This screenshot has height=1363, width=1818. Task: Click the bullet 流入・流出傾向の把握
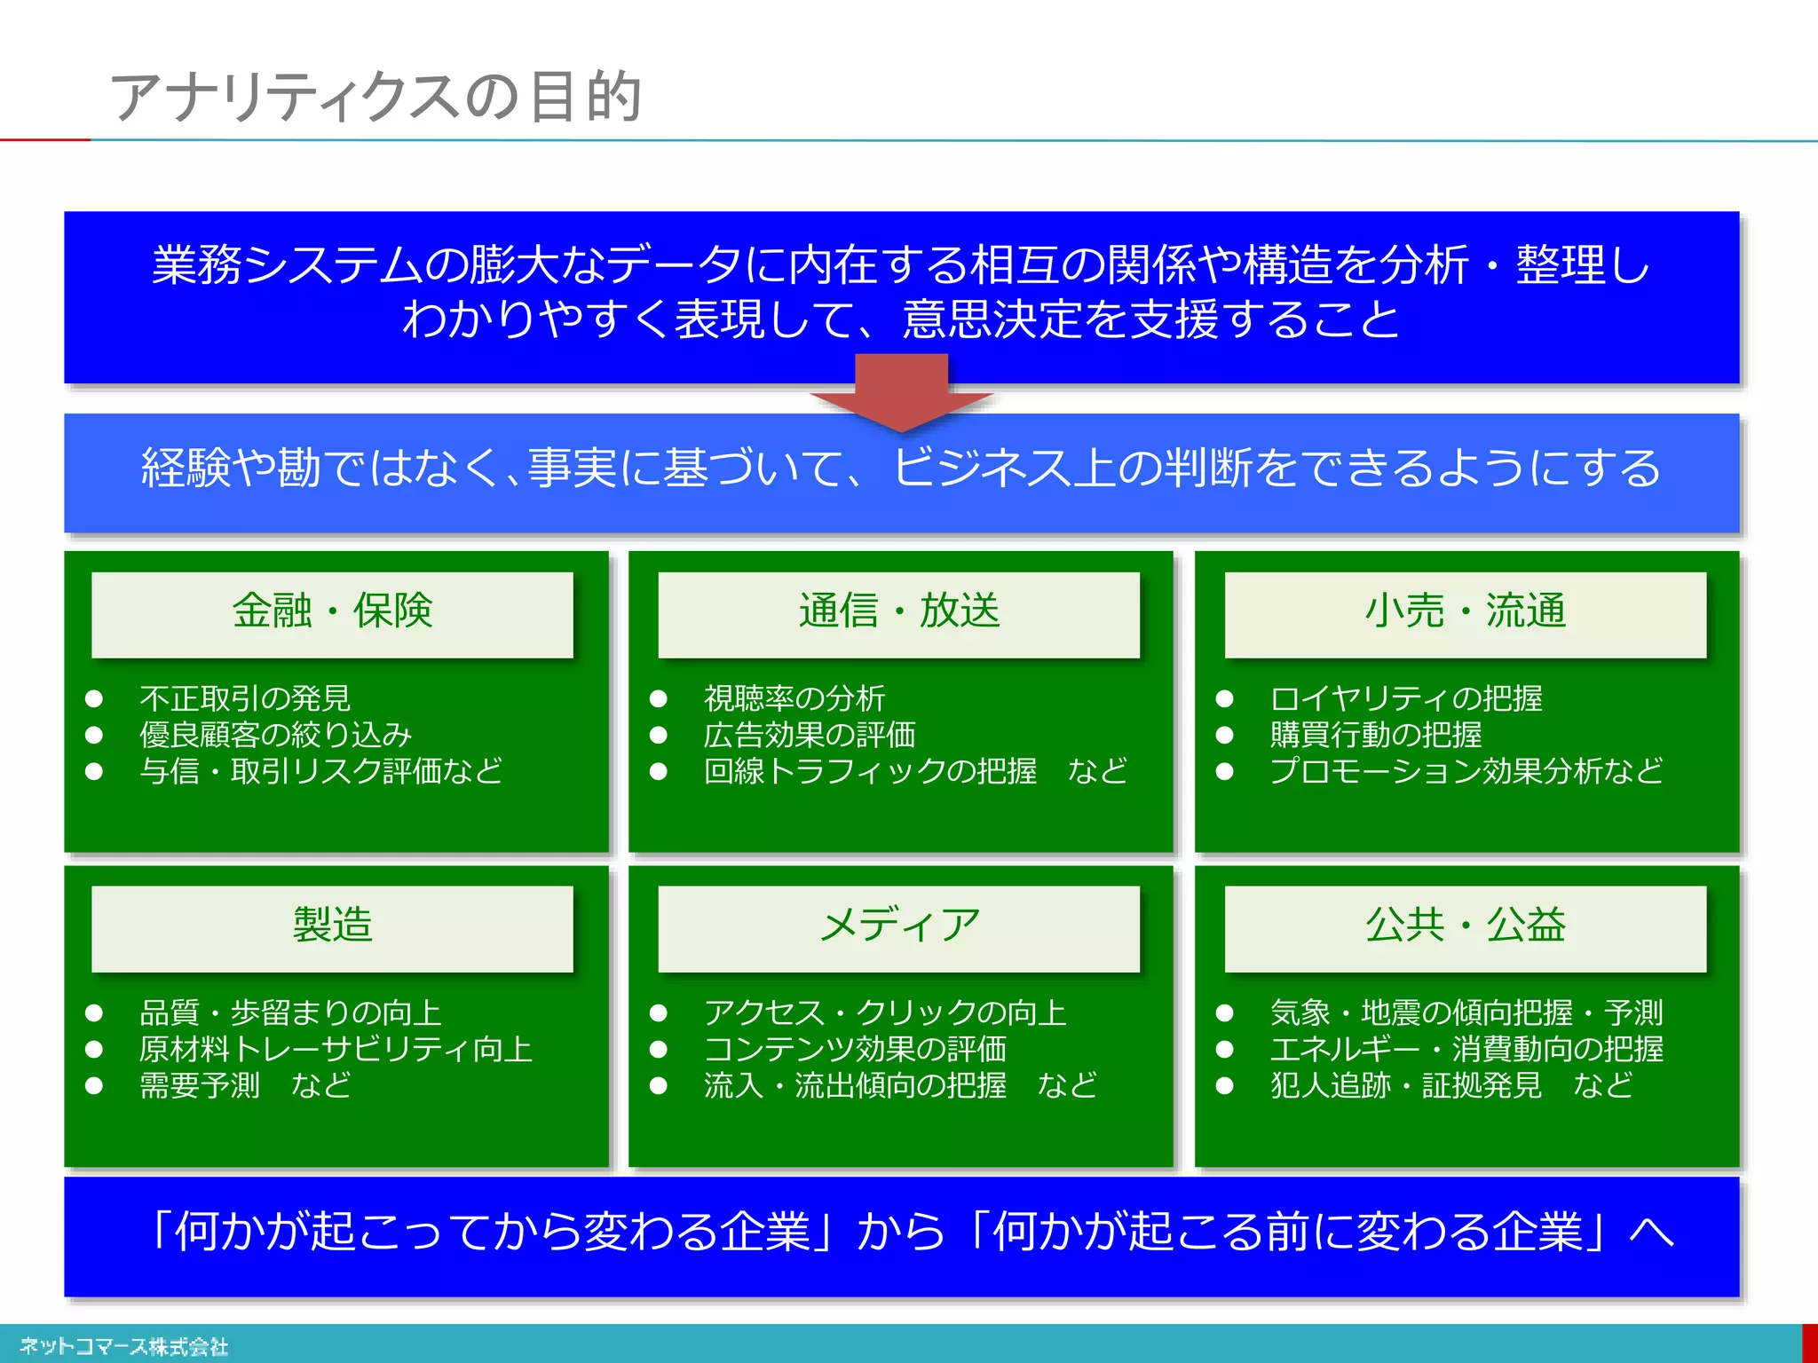pyautogui.click(x=855, y=1085)
